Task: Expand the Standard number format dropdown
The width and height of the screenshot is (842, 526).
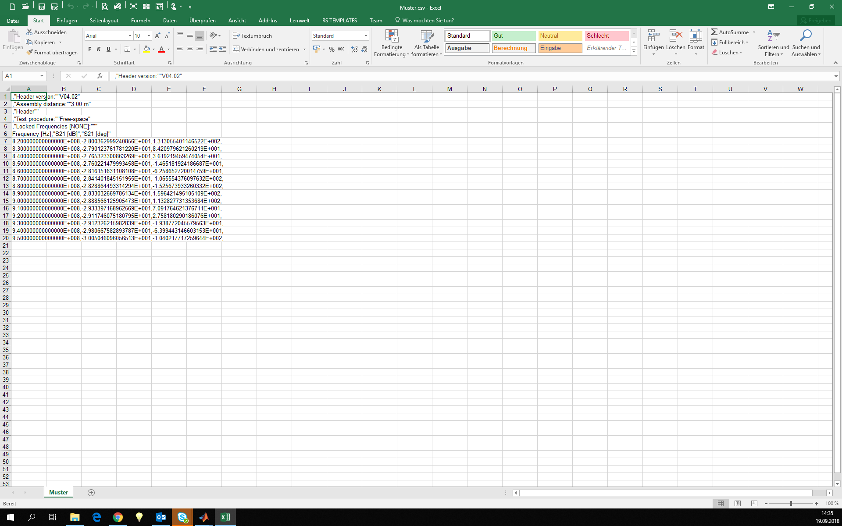Action: (366, 36)
